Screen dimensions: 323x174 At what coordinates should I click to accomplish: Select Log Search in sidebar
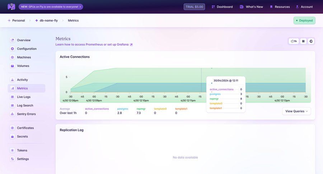pyautogui.click(x=25, y=106)
